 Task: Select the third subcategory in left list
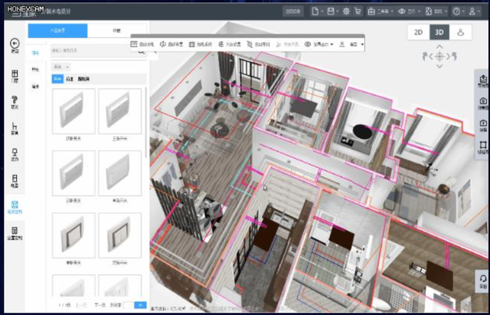coord(36,87)
